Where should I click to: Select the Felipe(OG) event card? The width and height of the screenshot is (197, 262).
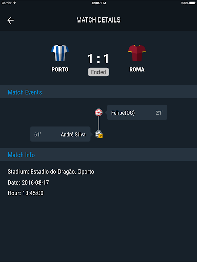pyautogui.click(x=137, y=113)
